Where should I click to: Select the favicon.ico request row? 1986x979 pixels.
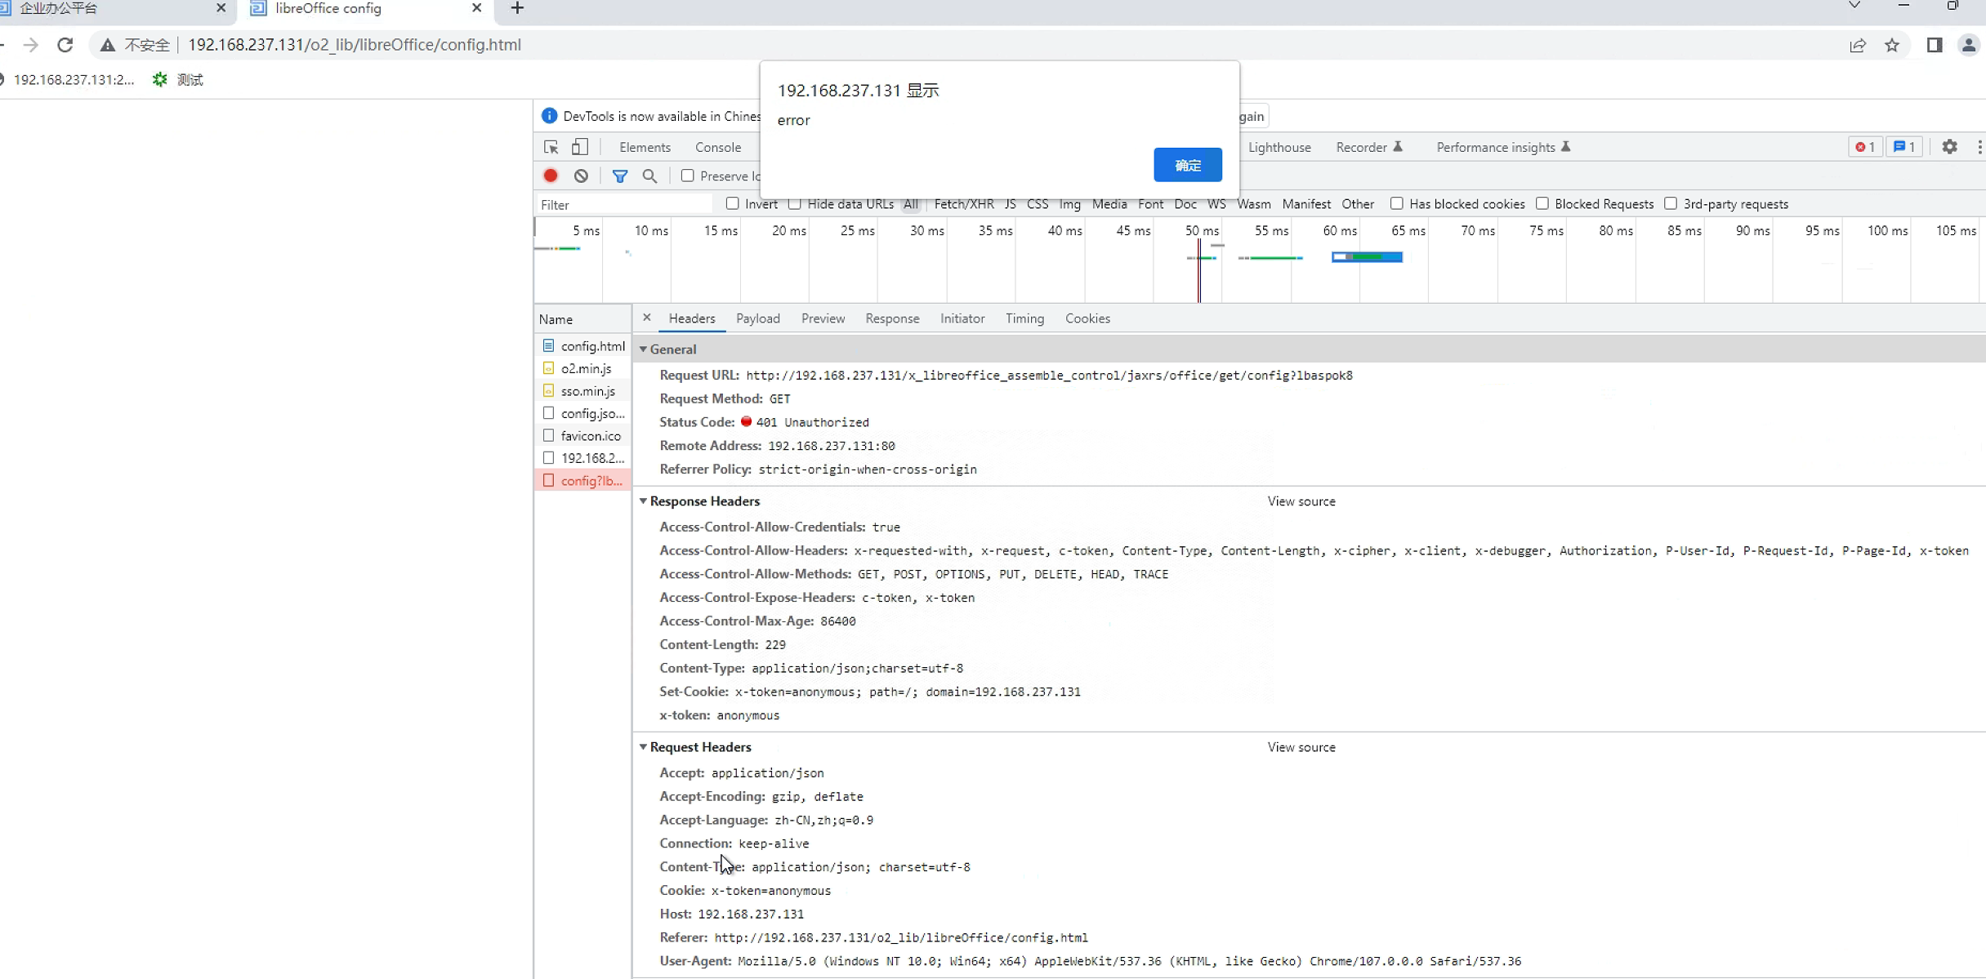point(591,436)
